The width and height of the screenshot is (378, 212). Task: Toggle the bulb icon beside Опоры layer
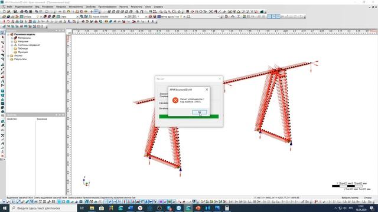37,16
